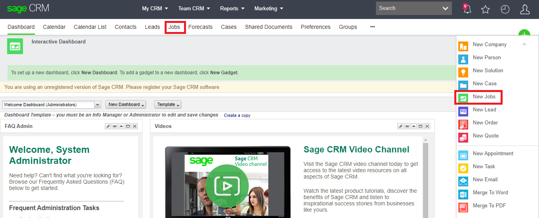Switch to the Contacts tab

pos(125,27)
